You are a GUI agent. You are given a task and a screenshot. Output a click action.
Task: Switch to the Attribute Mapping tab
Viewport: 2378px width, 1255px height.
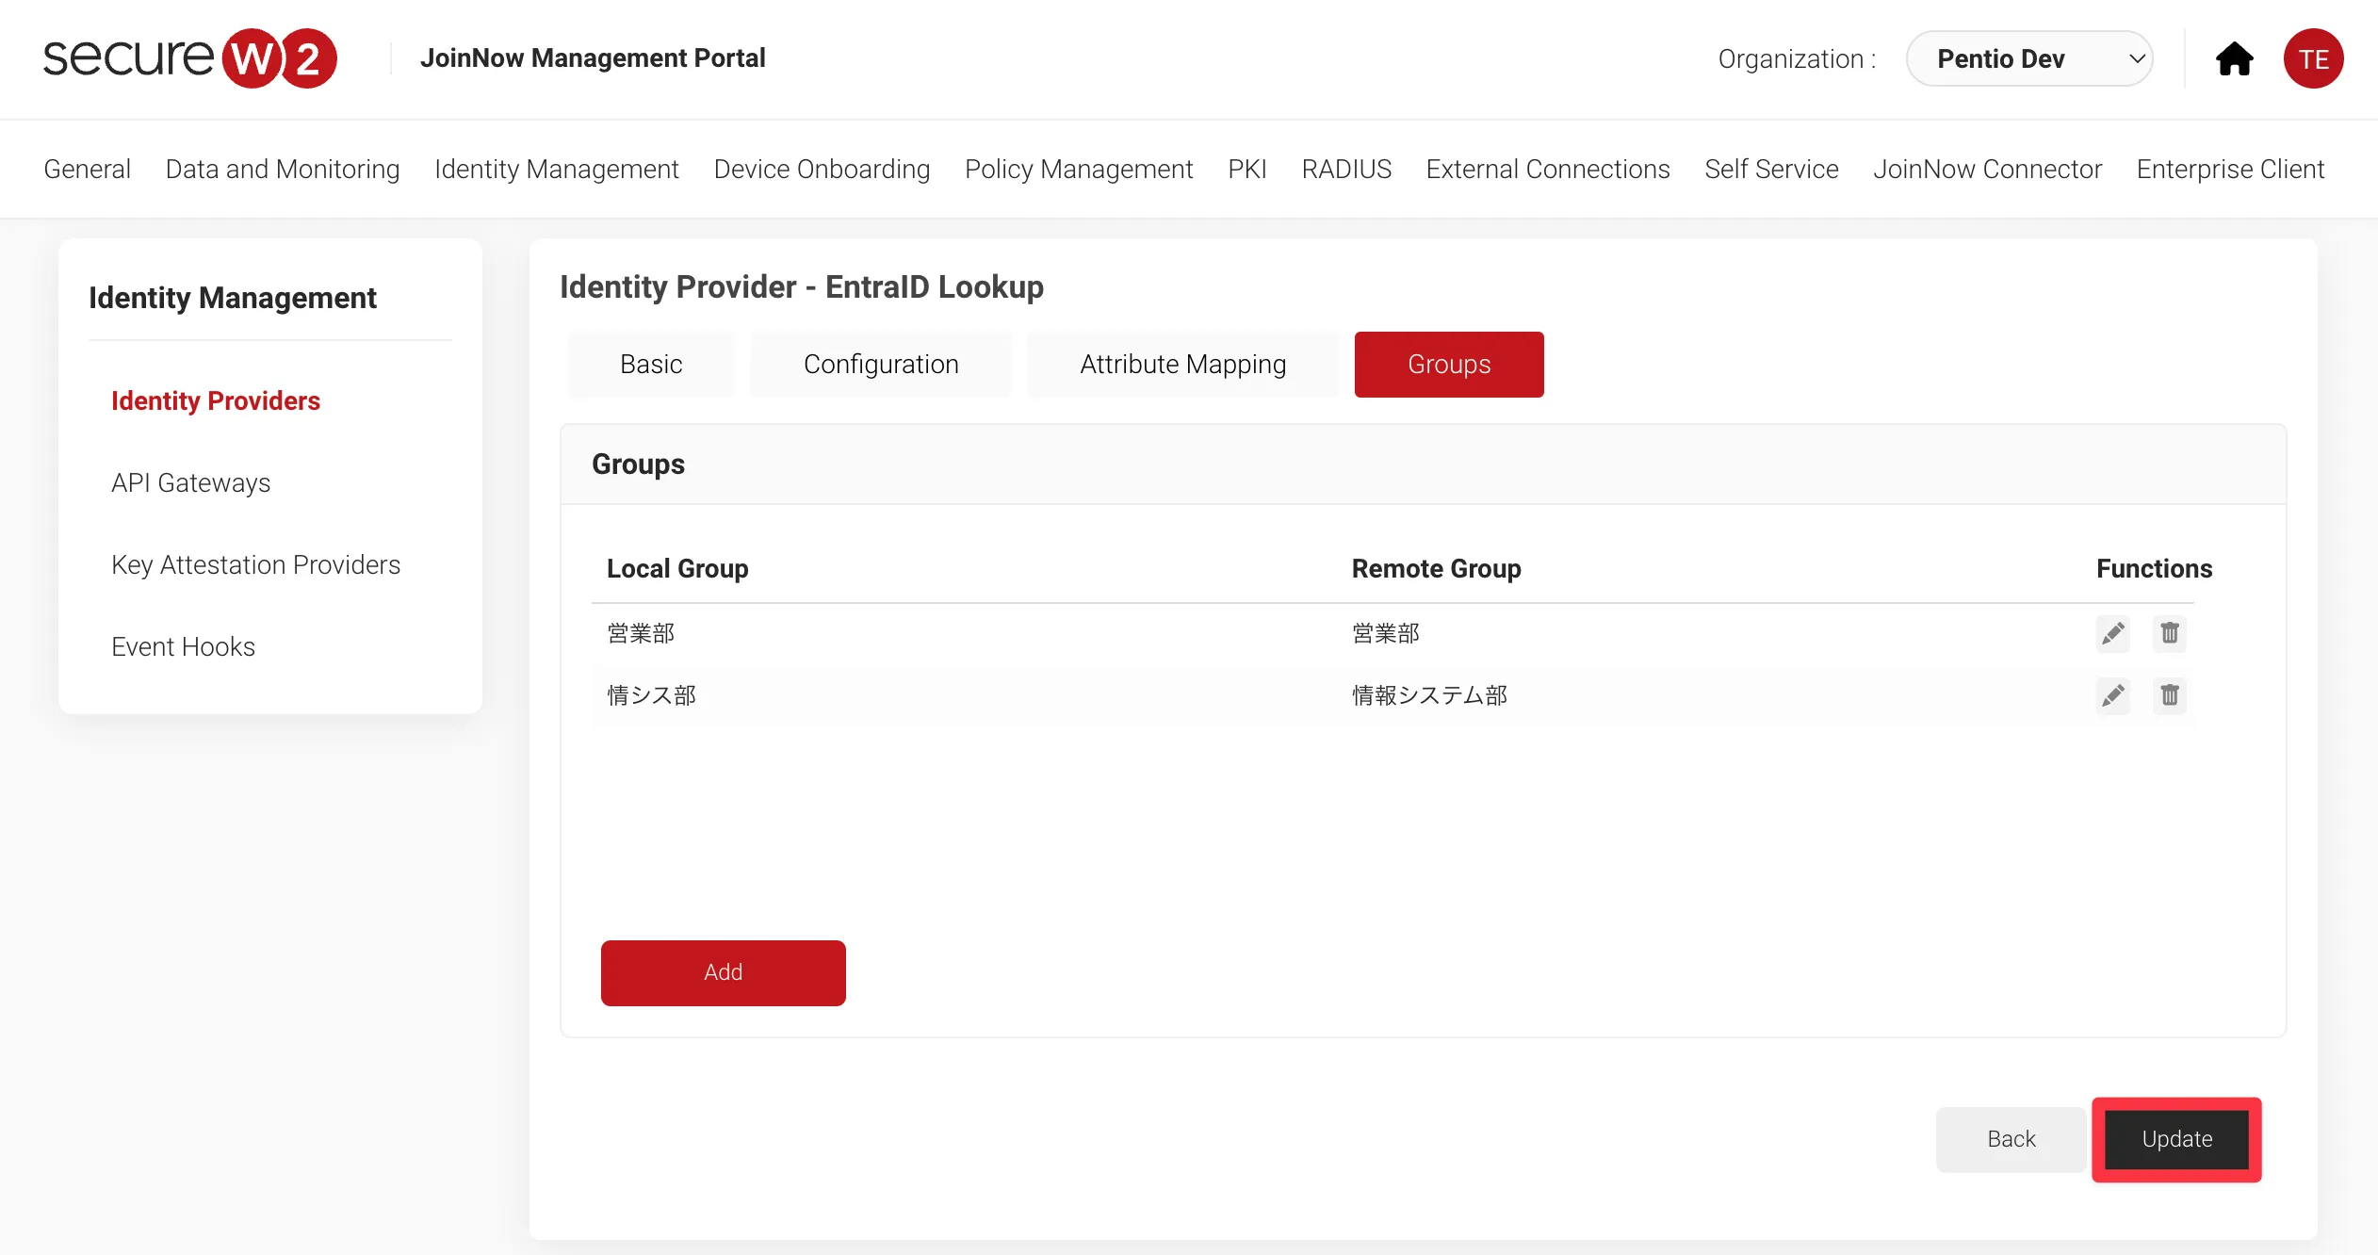[x=1182, y=365]
